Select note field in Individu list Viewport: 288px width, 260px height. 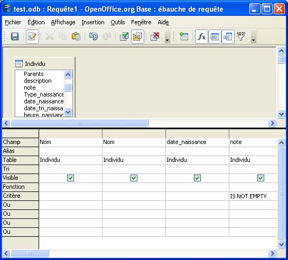(30, 88)
